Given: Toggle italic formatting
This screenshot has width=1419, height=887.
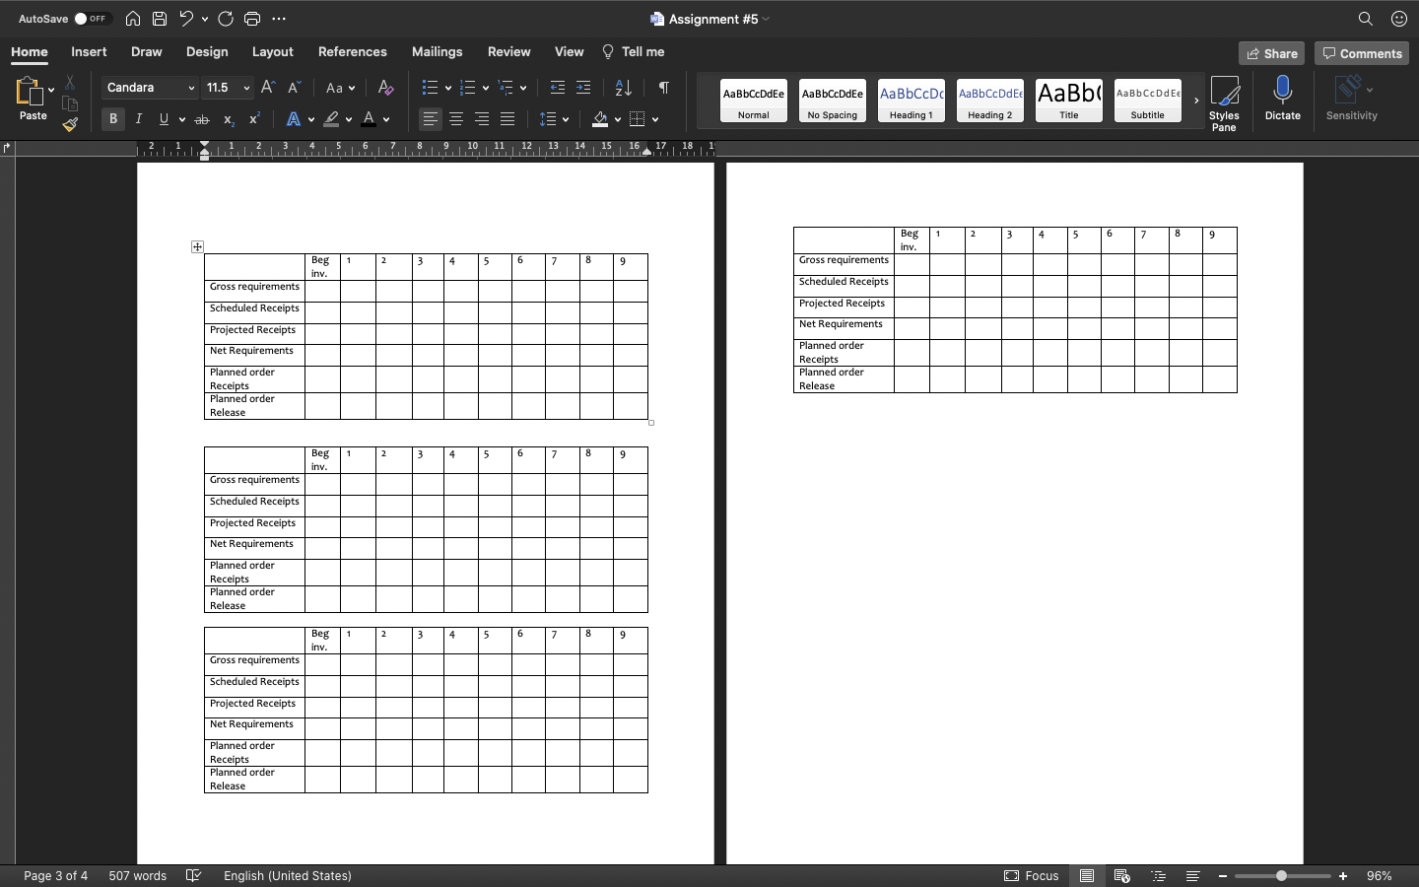Looking at the screenshot, I should (x=139, y=119).
